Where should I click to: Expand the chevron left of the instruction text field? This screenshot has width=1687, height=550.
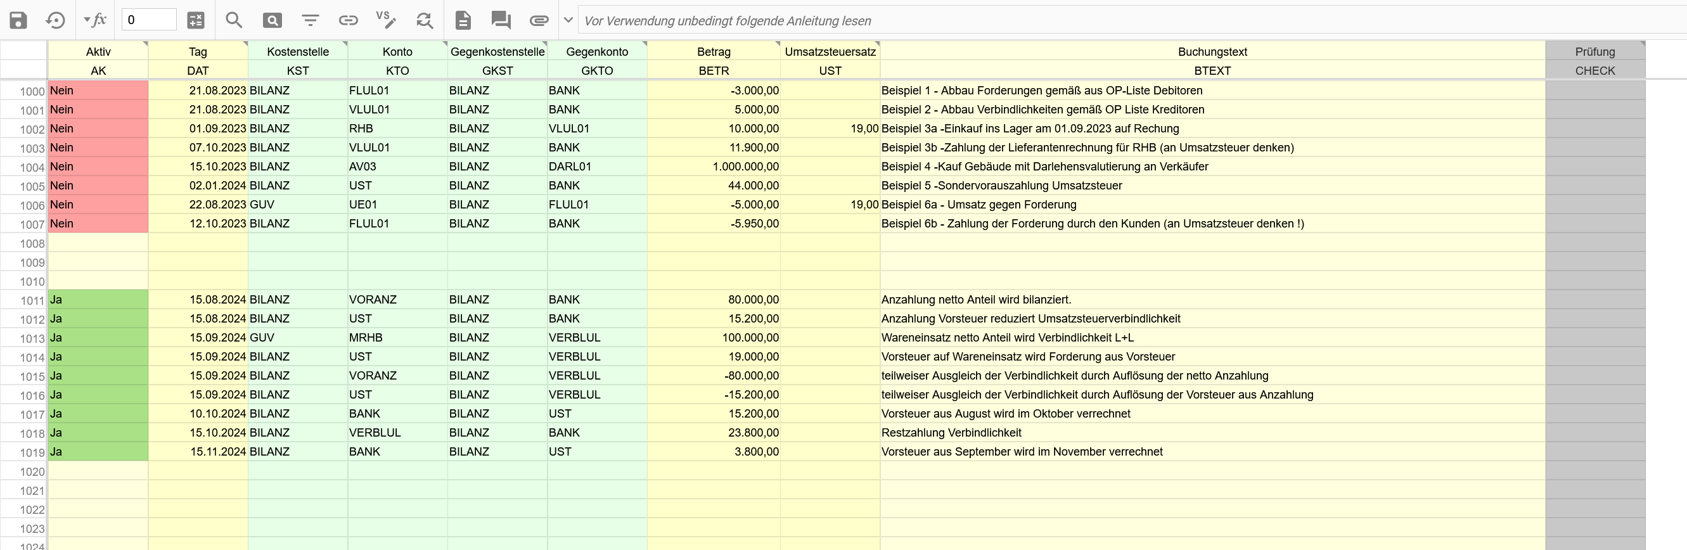[568, 20]
